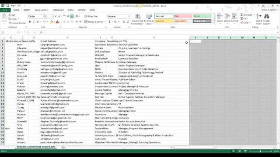Select column E header

(67, 38)
